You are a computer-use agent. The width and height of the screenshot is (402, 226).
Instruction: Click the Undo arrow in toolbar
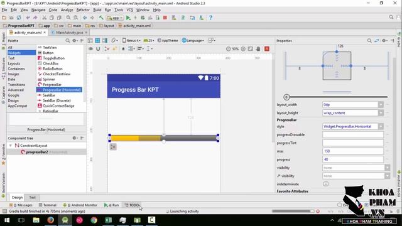point(28,18)
